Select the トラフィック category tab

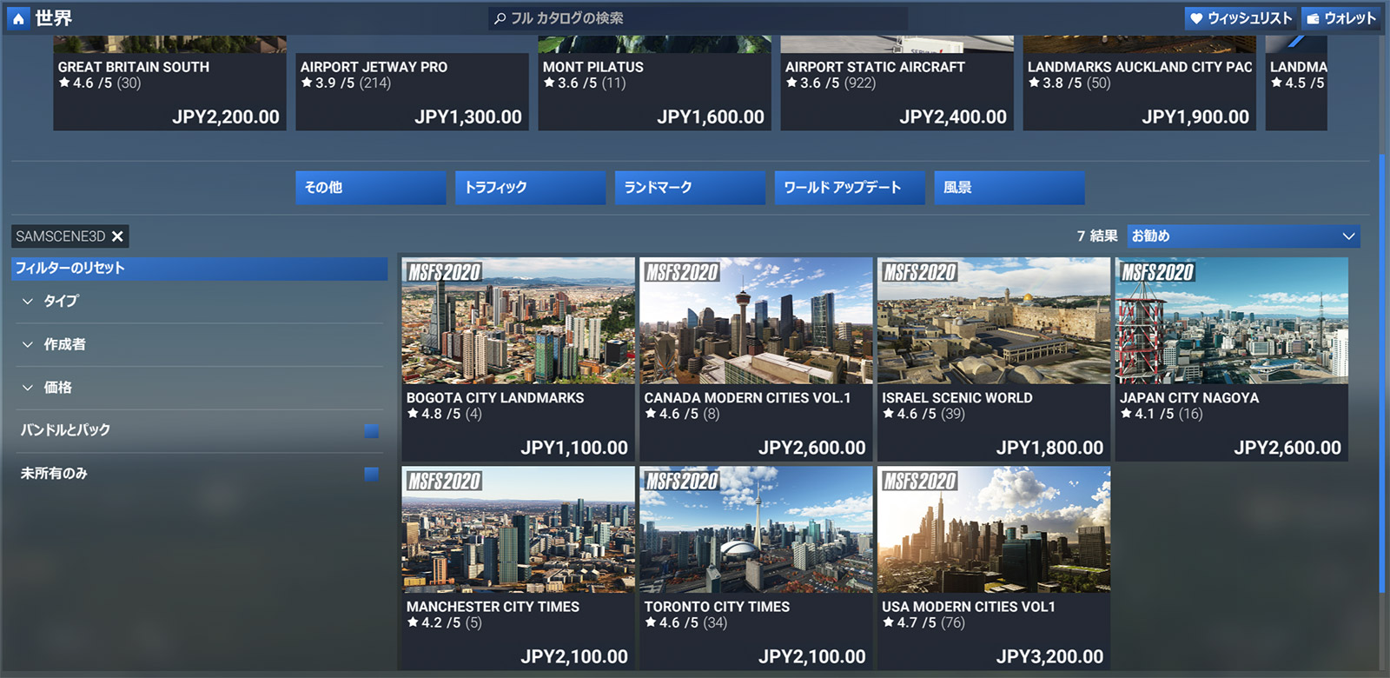[531, 188]
